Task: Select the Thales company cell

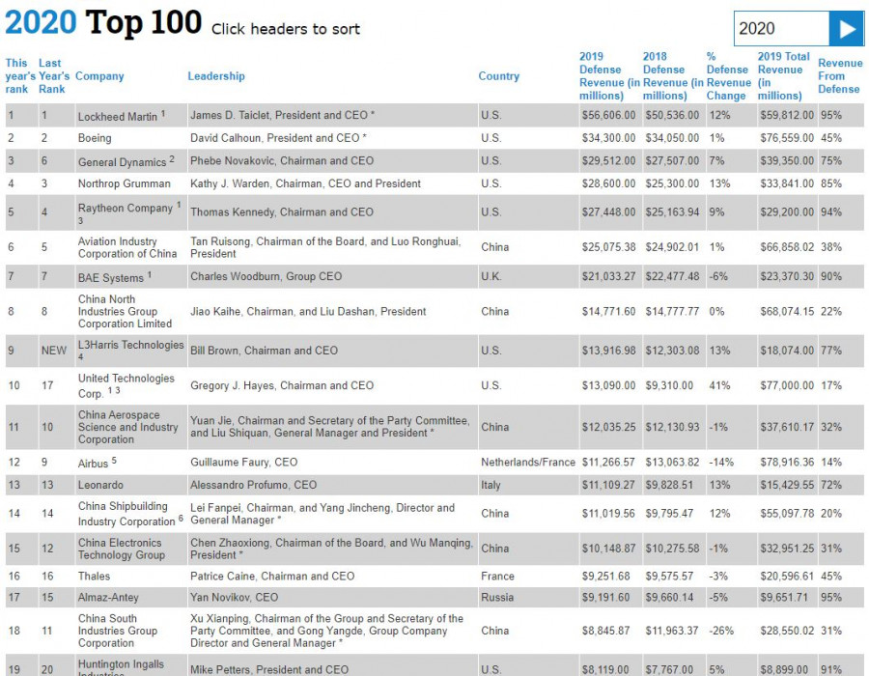Action: (x=131, y=577)
